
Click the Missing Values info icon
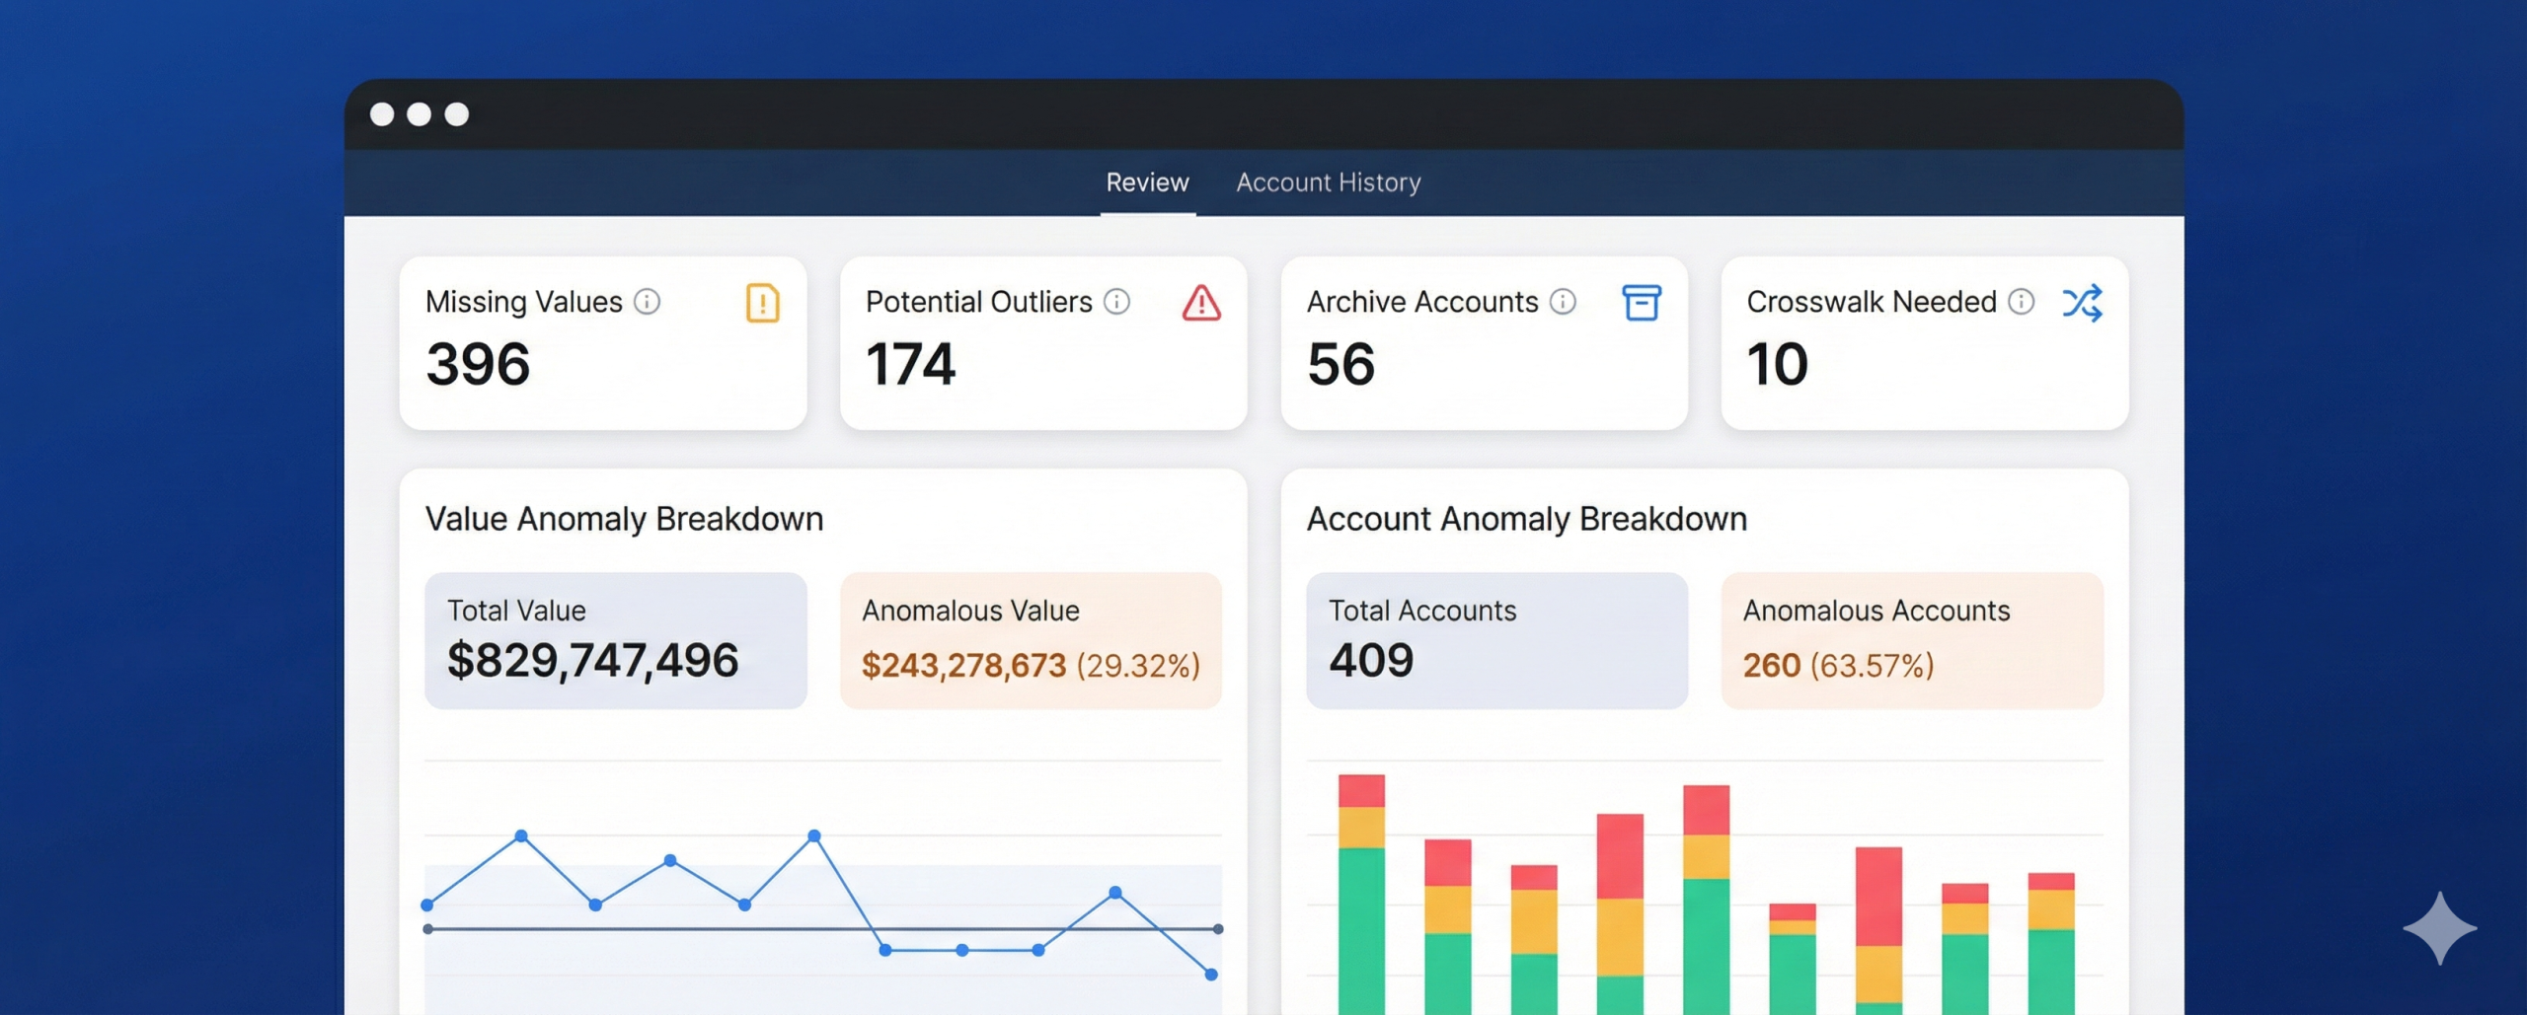coord(647,302)
